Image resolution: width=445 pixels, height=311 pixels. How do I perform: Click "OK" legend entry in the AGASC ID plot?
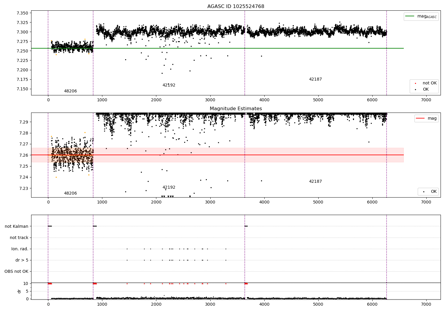tap(425, 89)
